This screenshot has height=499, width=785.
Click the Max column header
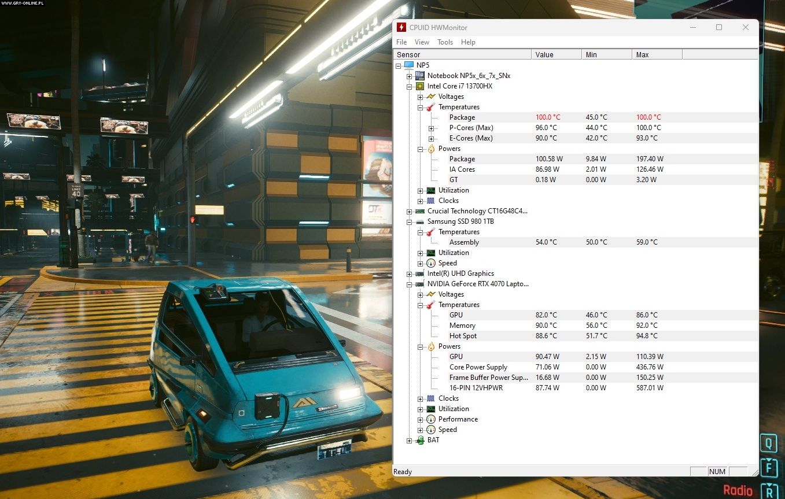coord(657,54)
